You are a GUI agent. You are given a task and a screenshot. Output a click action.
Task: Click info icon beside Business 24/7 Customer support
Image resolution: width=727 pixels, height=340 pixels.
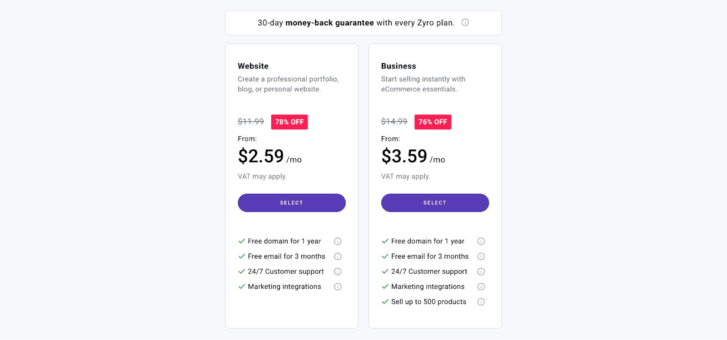481,271
